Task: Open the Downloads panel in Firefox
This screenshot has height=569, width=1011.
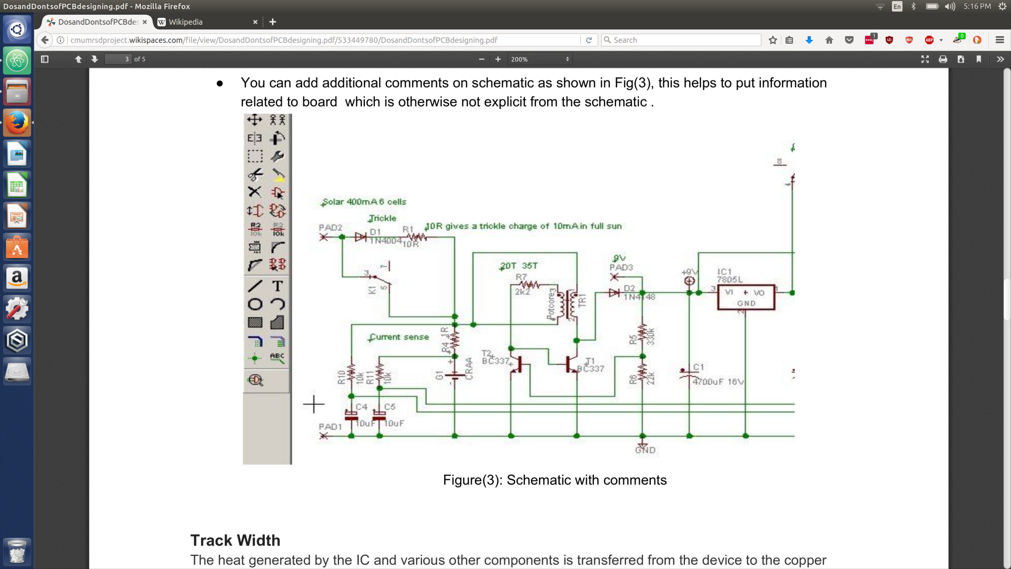Action: point(810,40)
